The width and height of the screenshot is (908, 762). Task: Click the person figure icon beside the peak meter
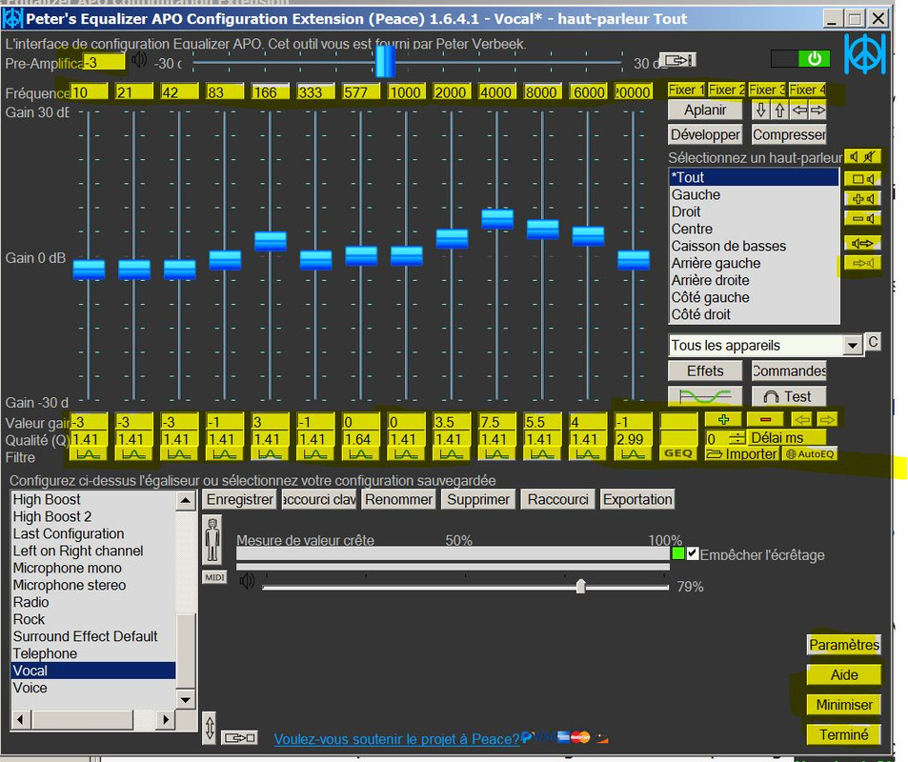[x=212, y=541]
